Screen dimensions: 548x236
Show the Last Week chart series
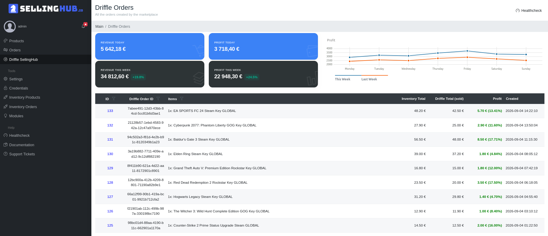click(369, 79)
